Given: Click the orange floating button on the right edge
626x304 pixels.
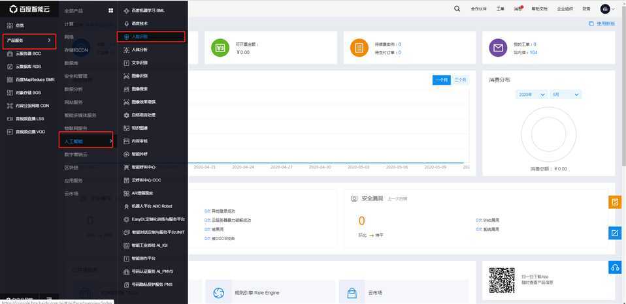Looking at the screenshot, I should [615, 202].
